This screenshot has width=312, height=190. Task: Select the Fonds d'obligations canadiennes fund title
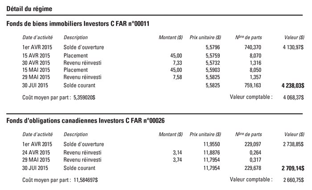(x=85, y=121)
